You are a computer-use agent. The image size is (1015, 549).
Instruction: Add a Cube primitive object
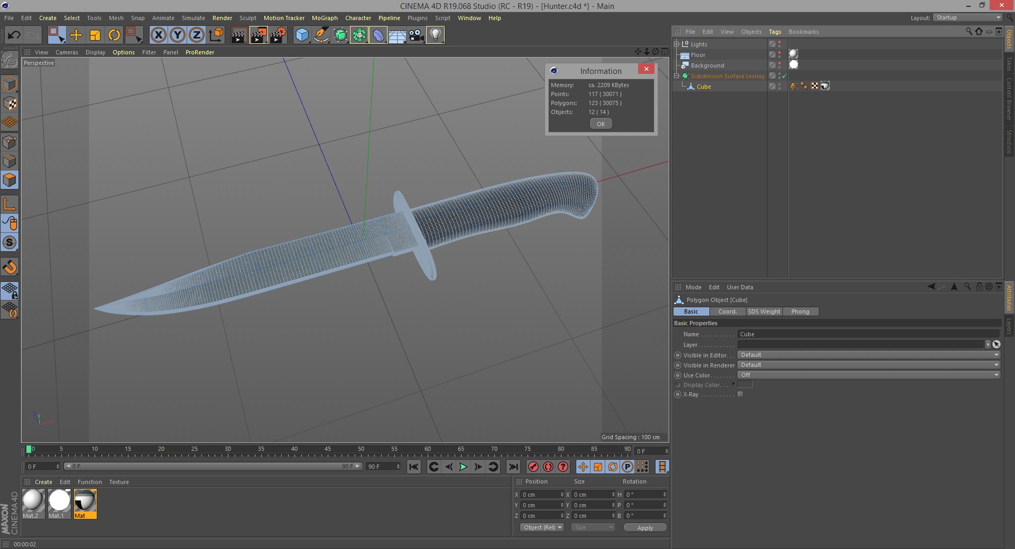click(302, 35)
